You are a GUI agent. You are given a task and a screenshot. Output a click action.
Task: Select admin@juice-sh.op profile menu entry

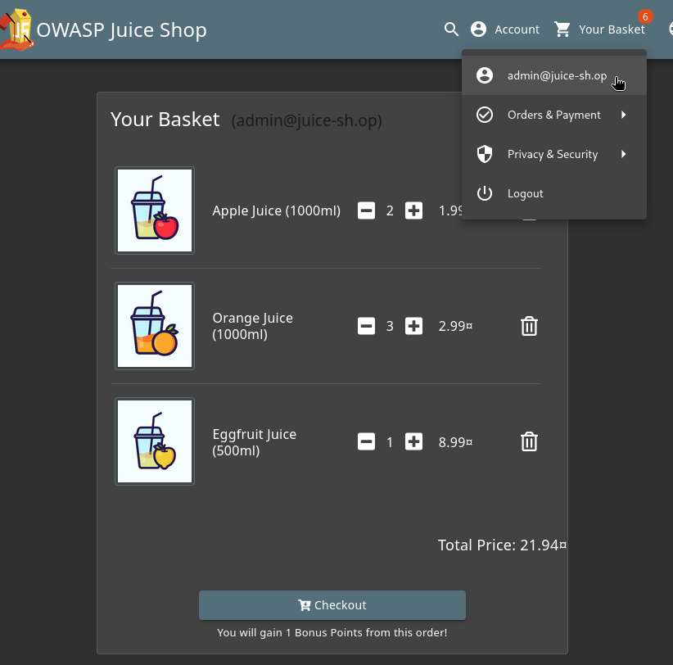coord(554,75)
